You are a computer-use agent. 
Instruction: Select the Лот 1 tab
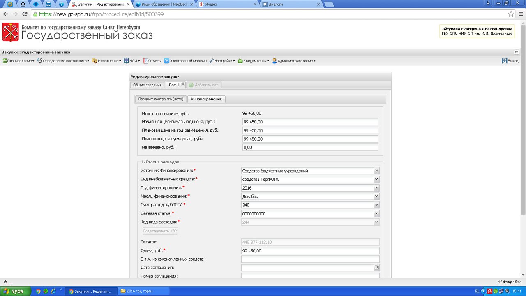pyautogui.click(x=174, y=85)
